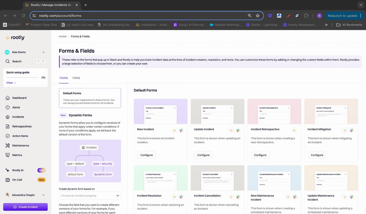This screenshot has width=366, height=214.
Task: Click Rootly icon on New Incident card
Action: 174,130
